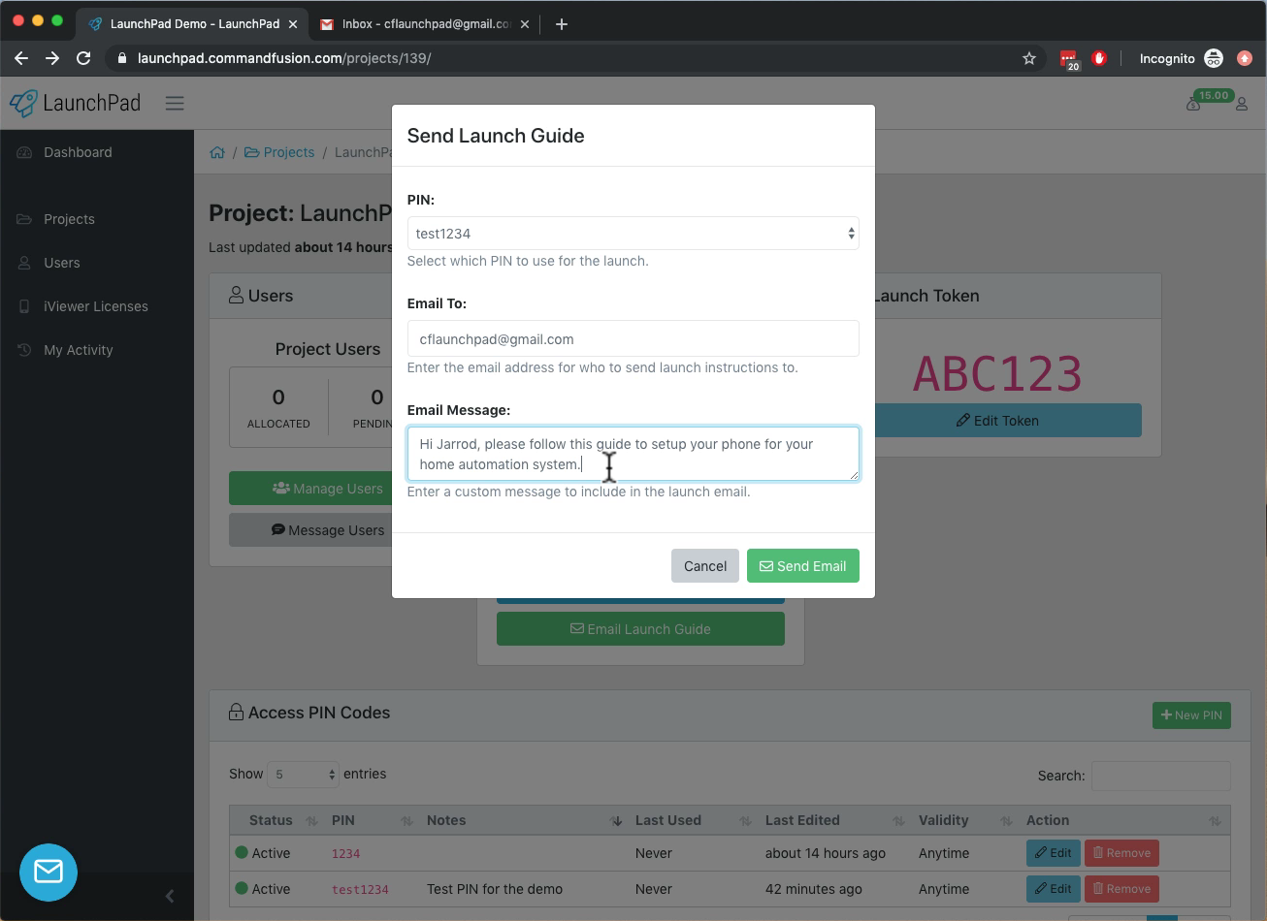The image size is (1267, 921).
Task: Bookmark the page with the star icon
Action: tap(1028, 58)
